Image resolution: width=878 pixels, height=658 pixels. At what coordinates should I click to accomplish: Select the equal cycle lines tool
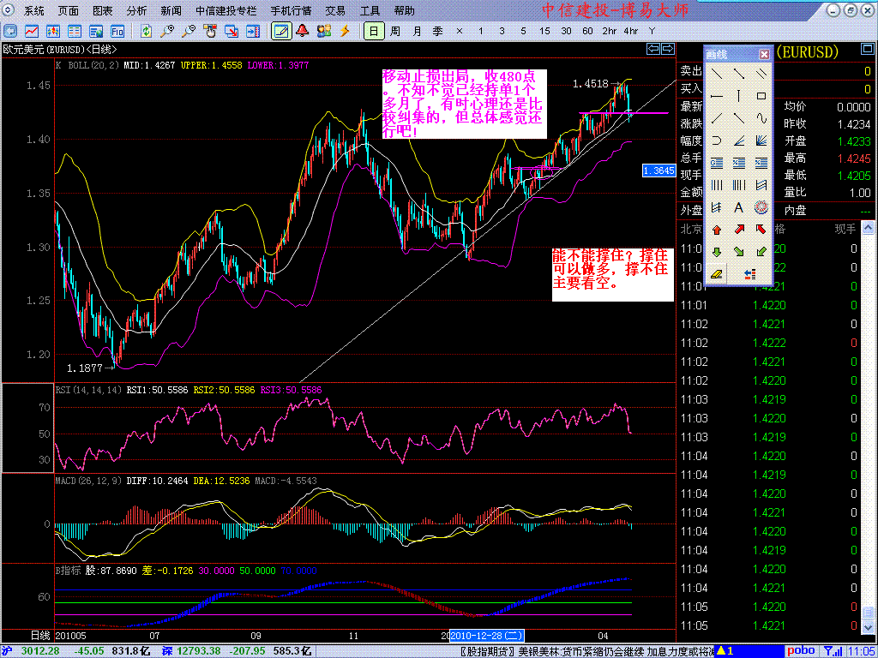tap(717, 185)
